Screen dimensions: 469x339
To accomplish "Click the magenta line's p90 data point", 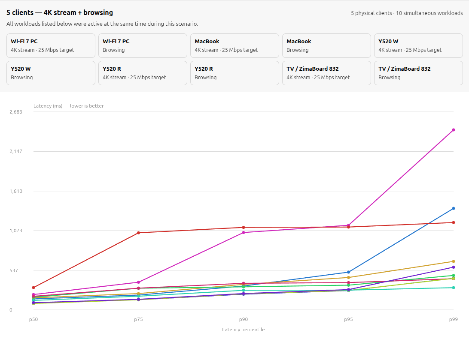I will (244, 232).
